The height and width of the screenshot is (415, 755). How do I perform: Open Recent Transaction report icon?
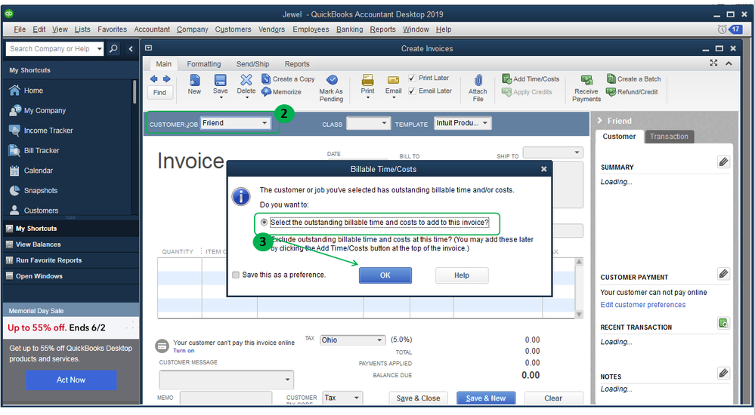(723, 323)
